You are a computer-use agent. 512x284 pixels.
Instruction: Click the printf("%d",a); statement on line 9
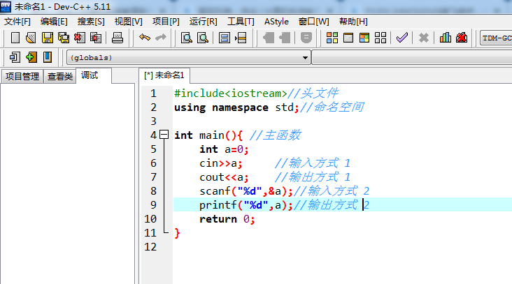pyautogui.click(x=246, y=205)
